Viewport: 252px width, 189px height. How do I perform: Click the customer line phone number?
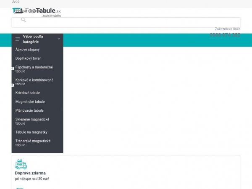pos(225,35)
